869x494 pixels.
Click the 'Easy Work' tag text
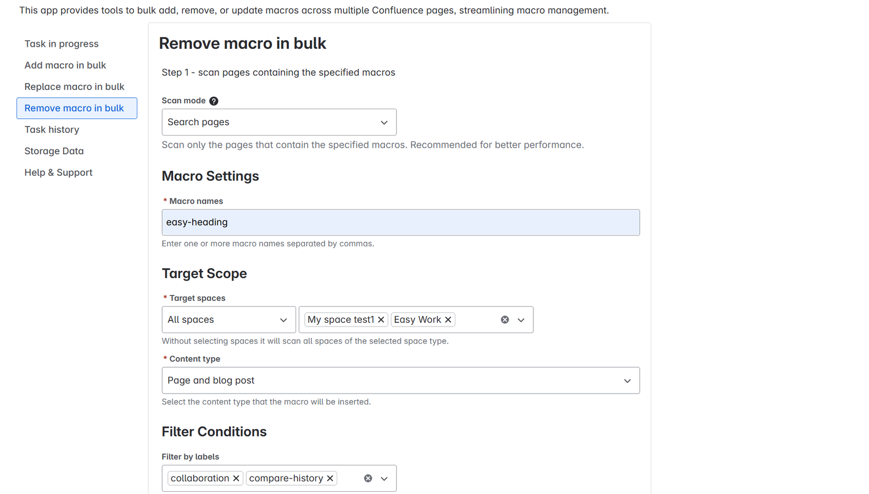coord(417,319)
